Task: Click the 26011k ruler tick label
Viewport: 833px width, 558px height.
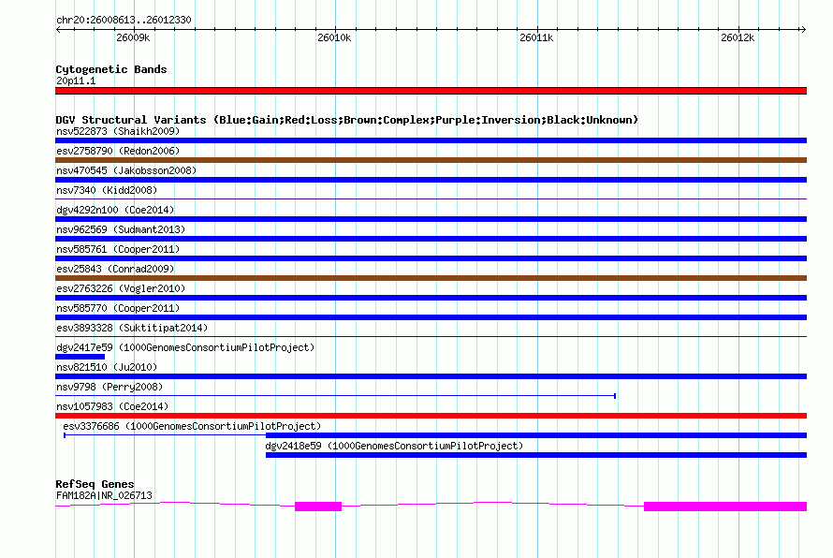Action: pyautogui.click(x=536, y=37)
